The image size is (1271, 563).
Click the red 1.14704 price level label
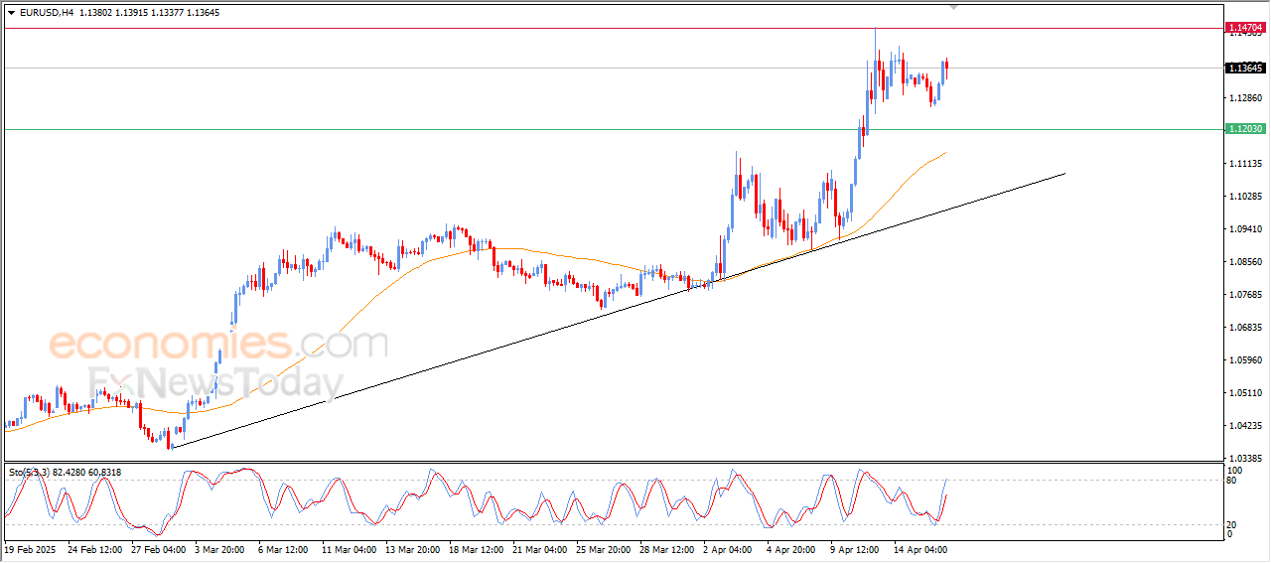tap(1245, 28)
